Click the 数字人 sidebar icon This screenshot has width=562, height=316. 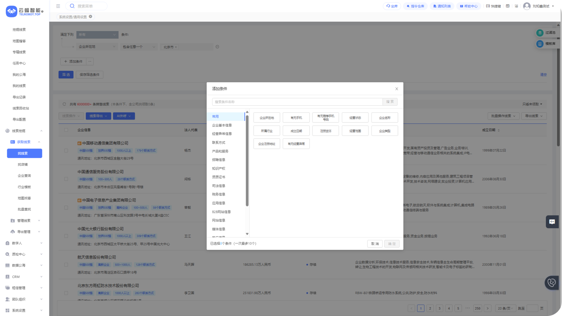(7, 243)
